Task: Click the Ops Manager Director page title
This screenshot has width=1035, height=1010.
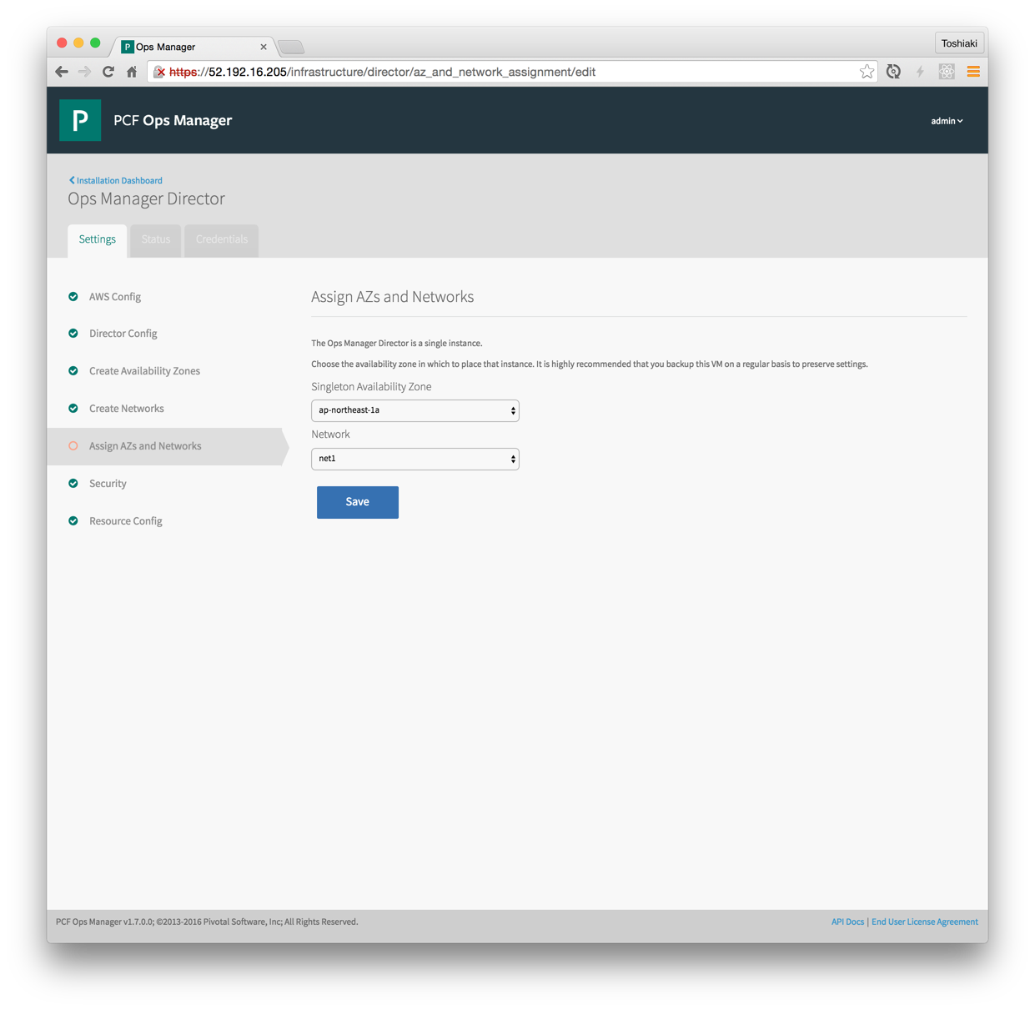Action: pyautogui.click(x=147, y=198)
